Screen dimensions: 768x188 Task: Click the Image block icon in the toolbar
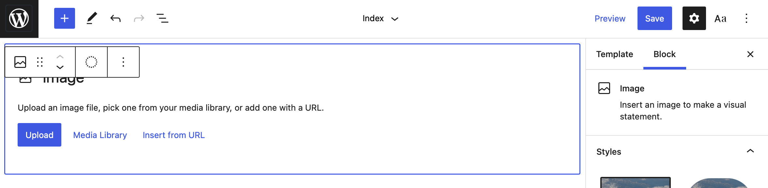(20, 62)
